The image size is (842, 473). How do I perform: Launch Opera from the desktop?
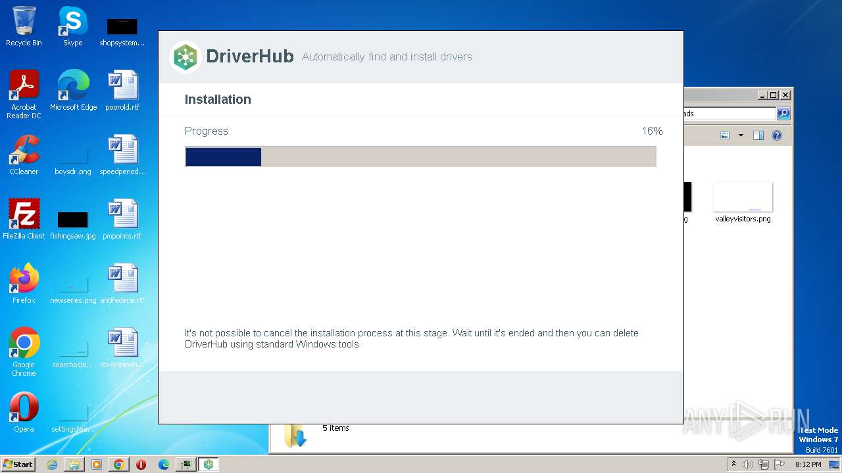[x=24, y=413]
